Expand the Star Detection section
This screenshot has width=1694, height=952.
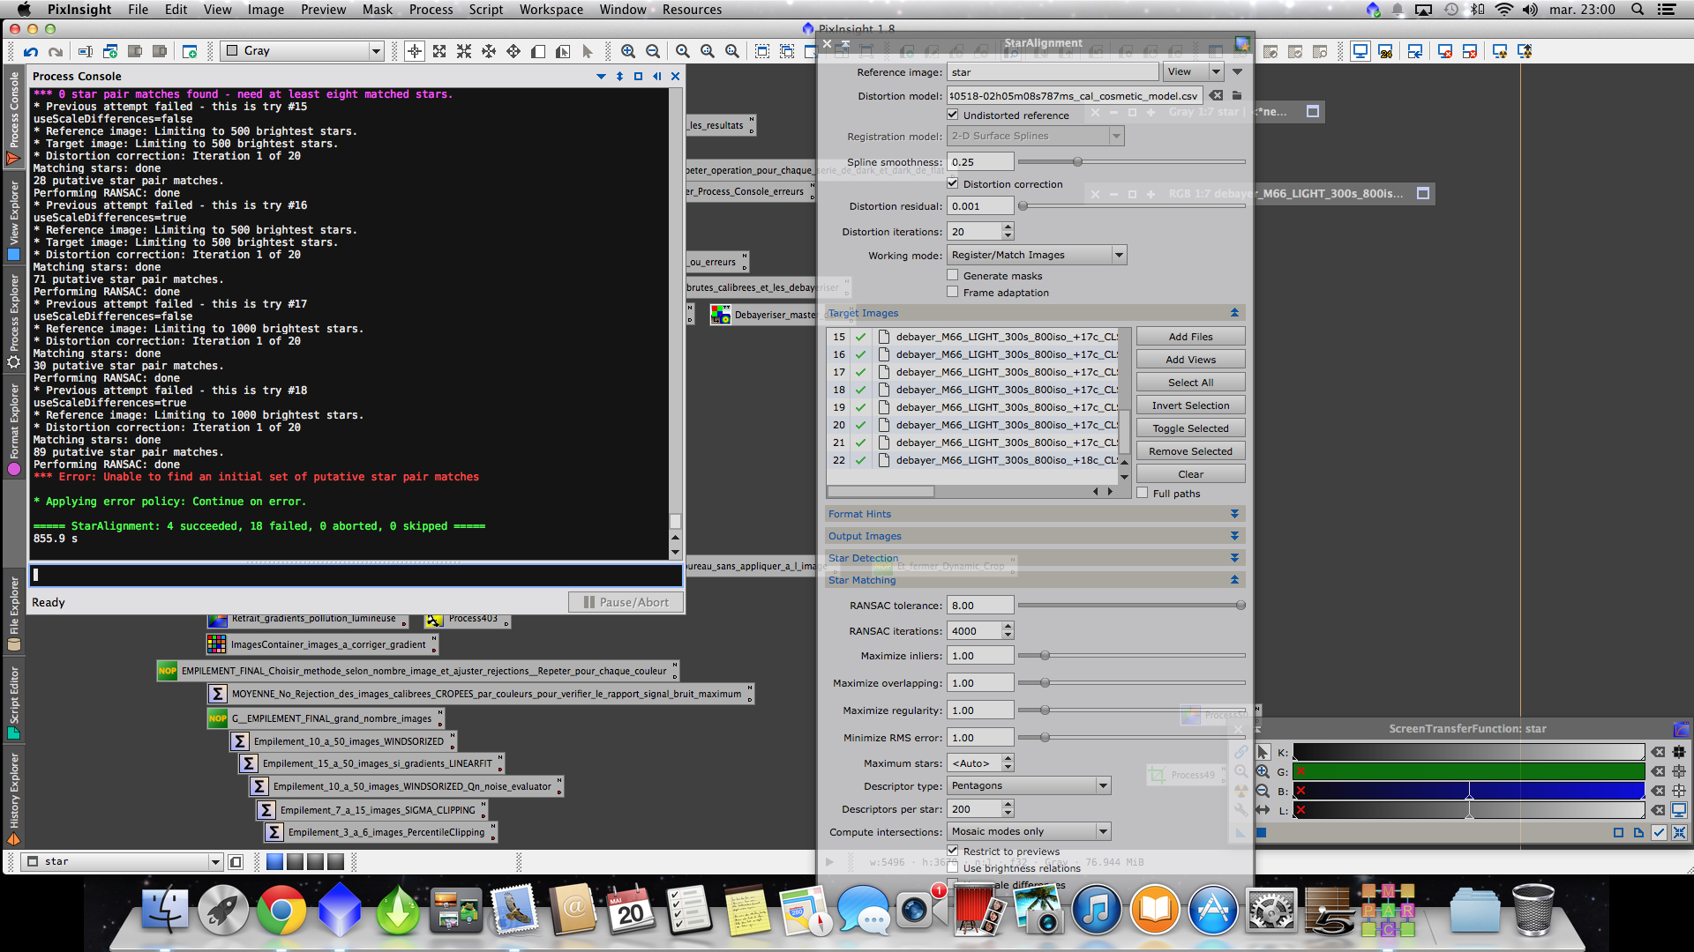1234,558
